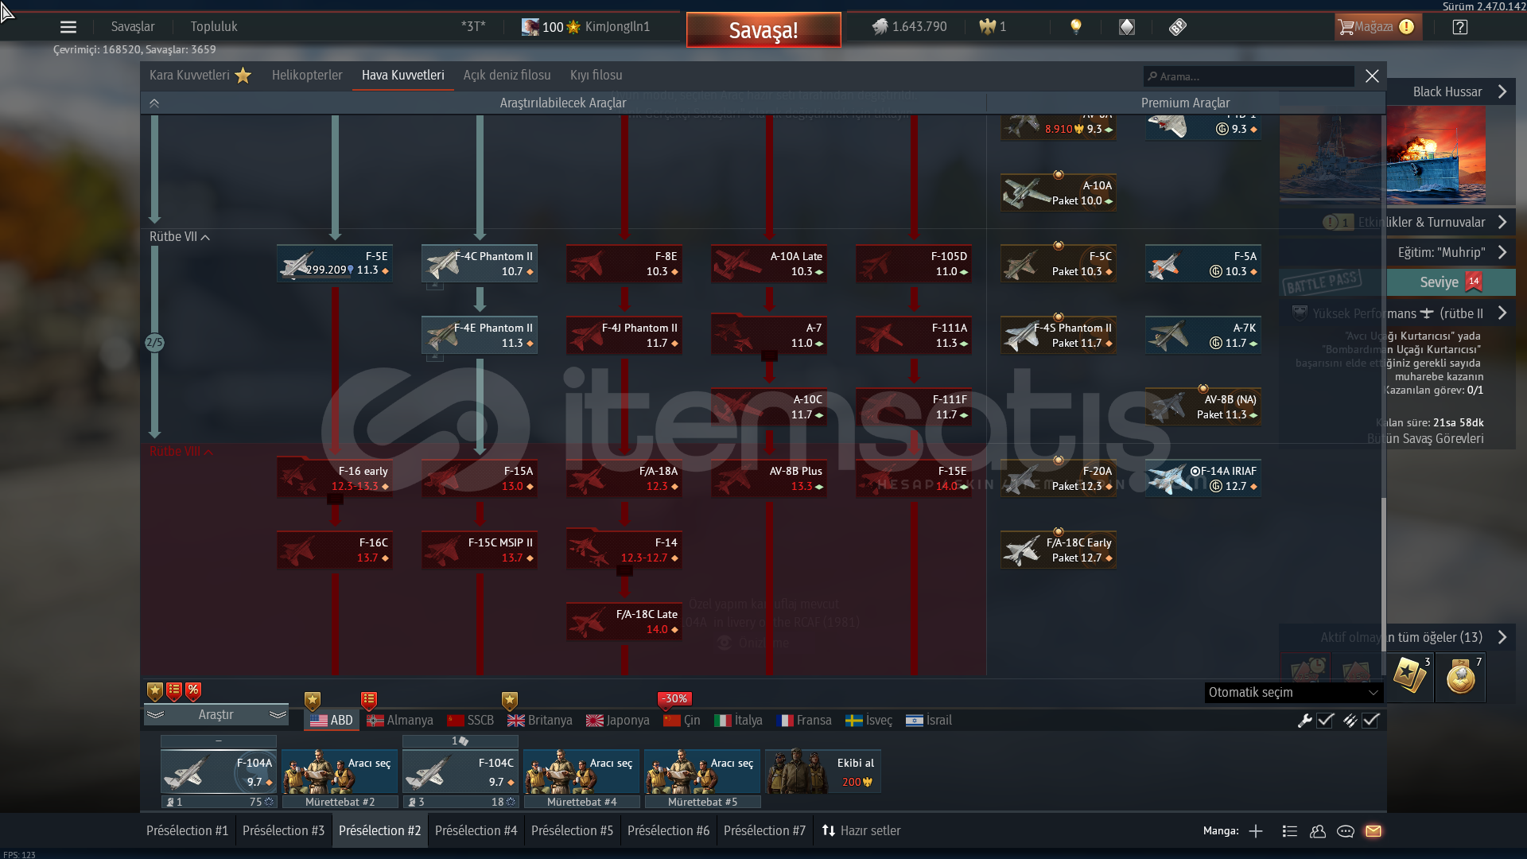Open the hamburger main menu
Screen dimensions: 1527x859
68,27
